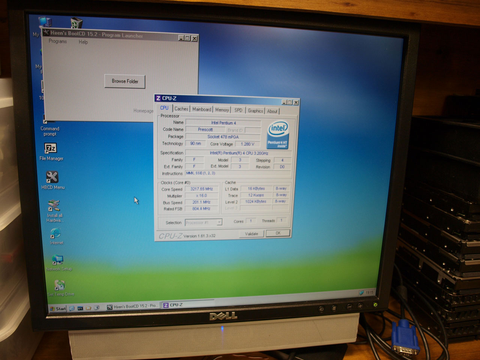Click the Validate button in CPU-Z
Viewport: 480px width, 360px height.
click(x=252, y=234)
